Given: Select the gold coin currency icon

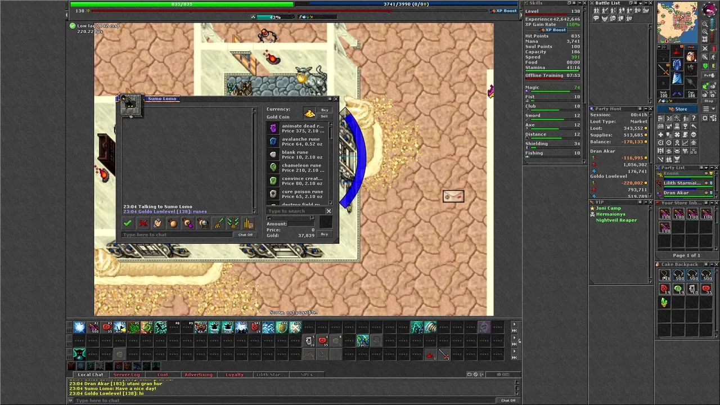Looking at the screenshot, I should (x=309, y=113).
